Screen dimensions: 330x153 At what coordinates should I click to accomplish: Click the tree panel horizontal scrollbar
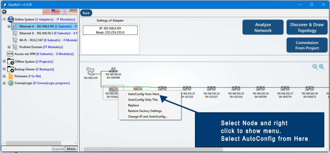[33, 143]
